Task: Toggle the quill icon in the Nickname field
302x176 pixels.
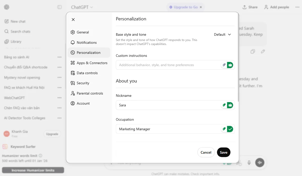Action: click(x=224, y=105)
